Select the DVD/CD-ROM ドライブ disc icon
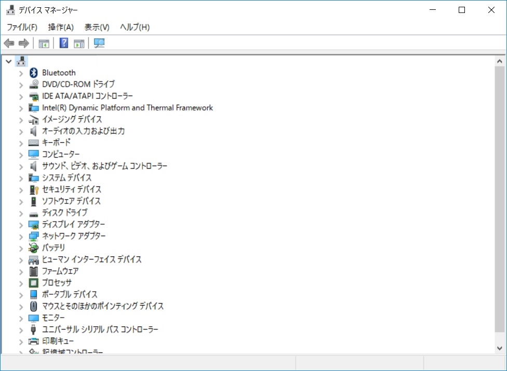This screenshot has width=507, height=371. click(34, 84)
